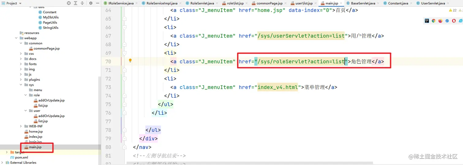
Task: Click the External Libraries bar-chart icon
Action: click(x=8, y=163)
